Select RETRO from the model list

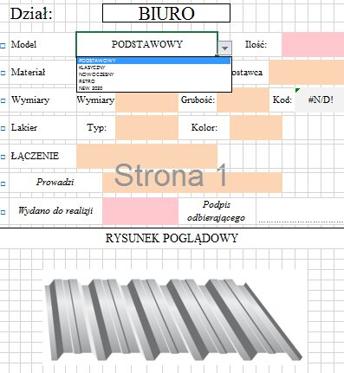154,81
